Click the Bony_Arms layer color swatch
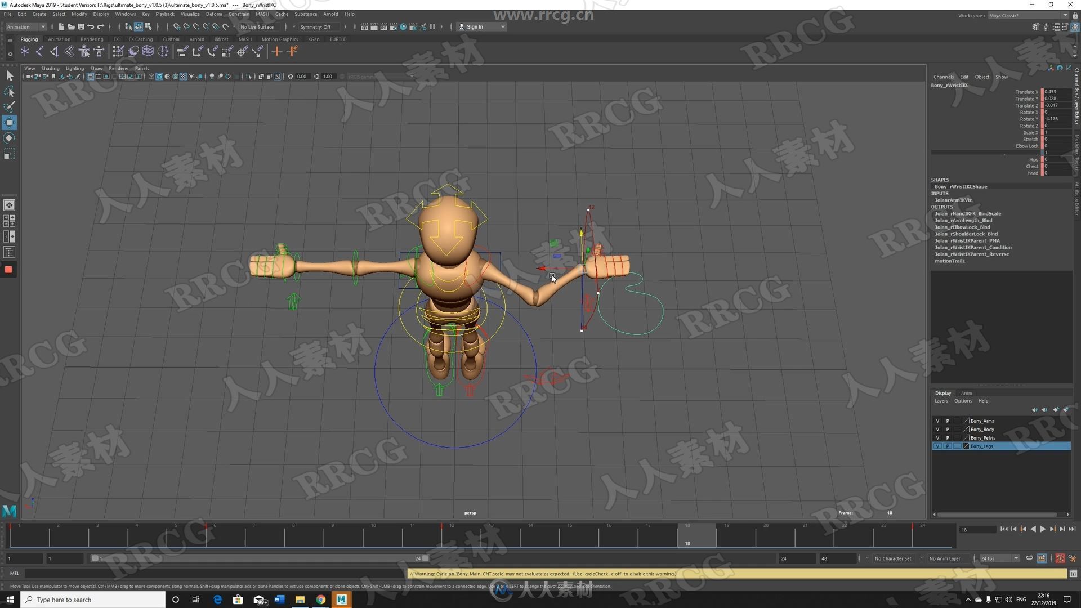 (x=966, y=421)
